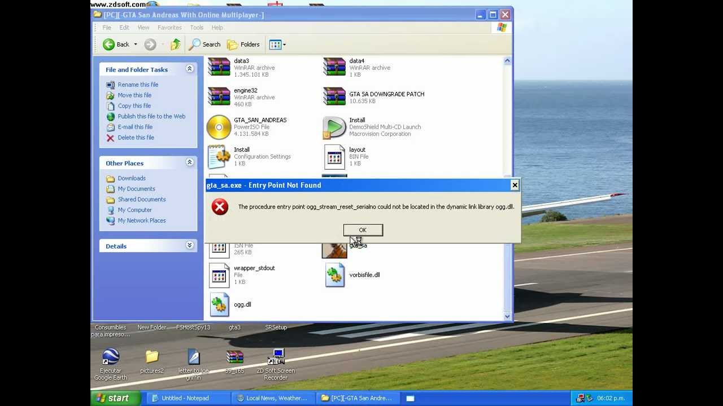
Task: Go up one folder level
Action: [175, 45]
